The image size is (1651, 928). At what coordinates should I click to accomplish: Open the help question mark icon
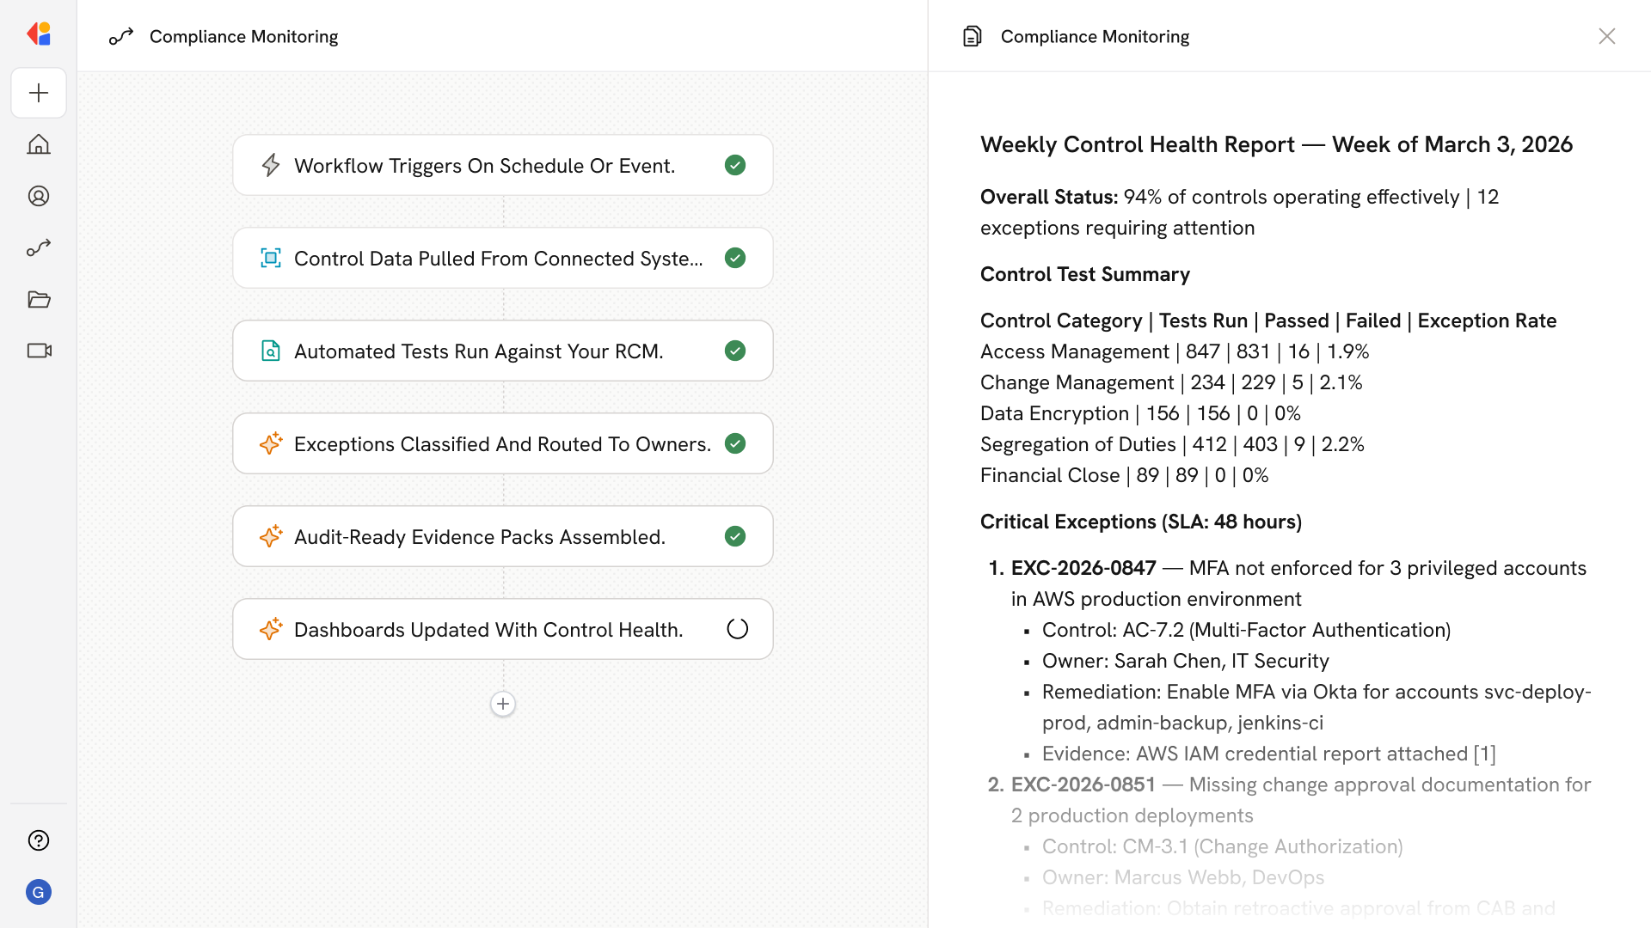[39, 840]
